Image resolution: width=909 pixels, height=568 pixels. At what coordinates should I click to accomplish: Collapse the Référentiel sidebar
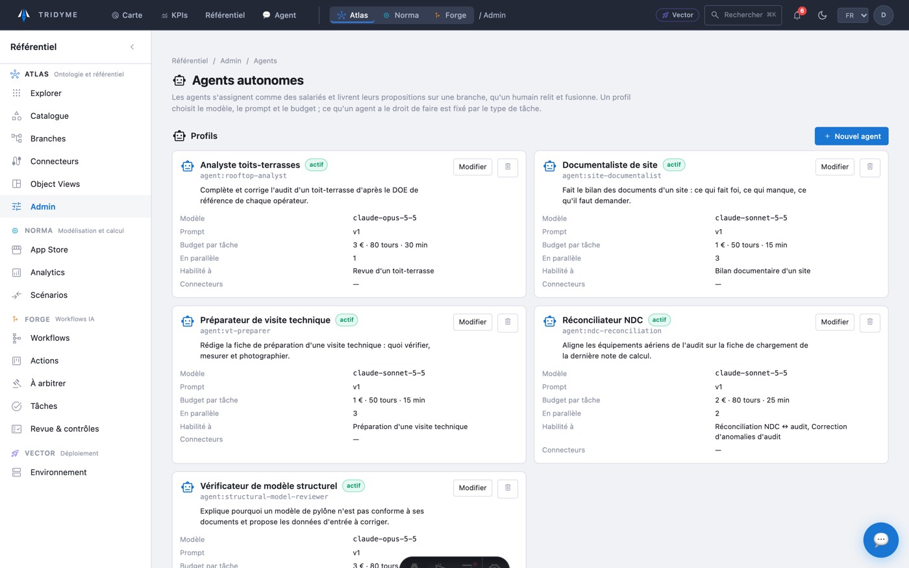tap(132, 47)
